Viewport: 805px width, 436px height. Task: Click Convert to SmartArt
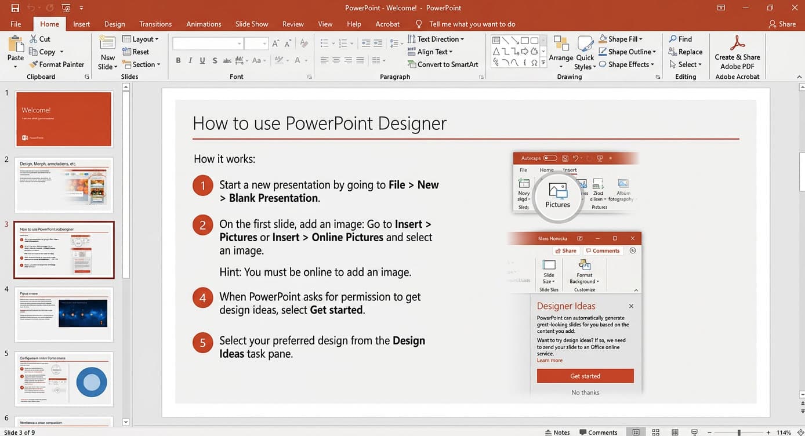pyautogui.click(x=443, y=64)
